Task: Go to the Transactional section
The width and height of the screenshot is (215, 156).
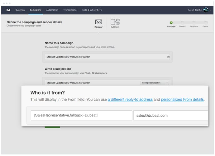Action: (x=70, y=10)
